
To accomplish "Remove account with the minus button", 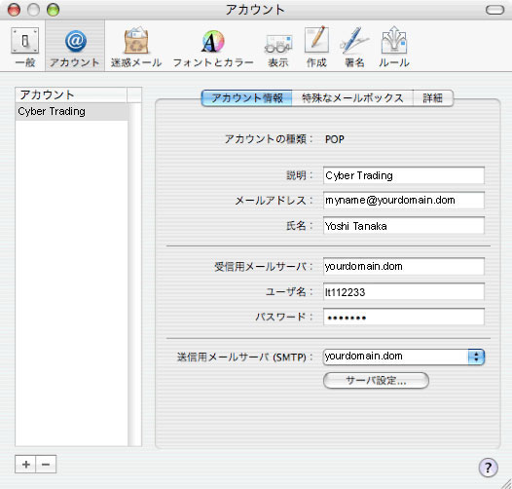I will pyautogui.click(x=46, y=464).
